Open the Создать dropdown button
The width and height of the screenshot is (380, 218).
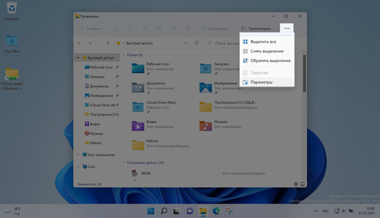(92, 28)
